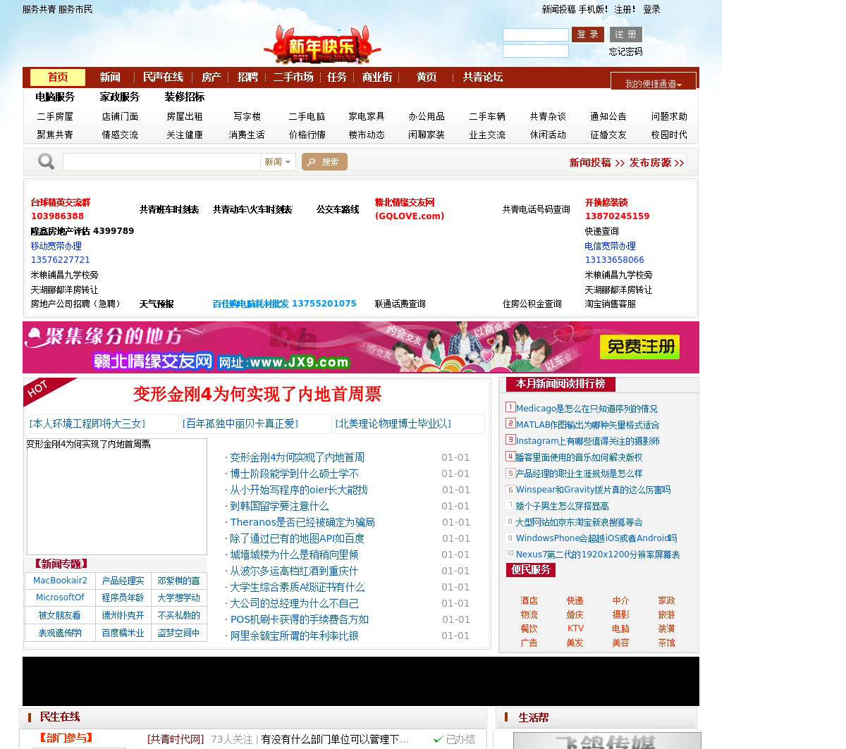Open news item 阿里余额宝所谓的年利率比银
Viewport: 846px width, 749px height.
(294, 636)
